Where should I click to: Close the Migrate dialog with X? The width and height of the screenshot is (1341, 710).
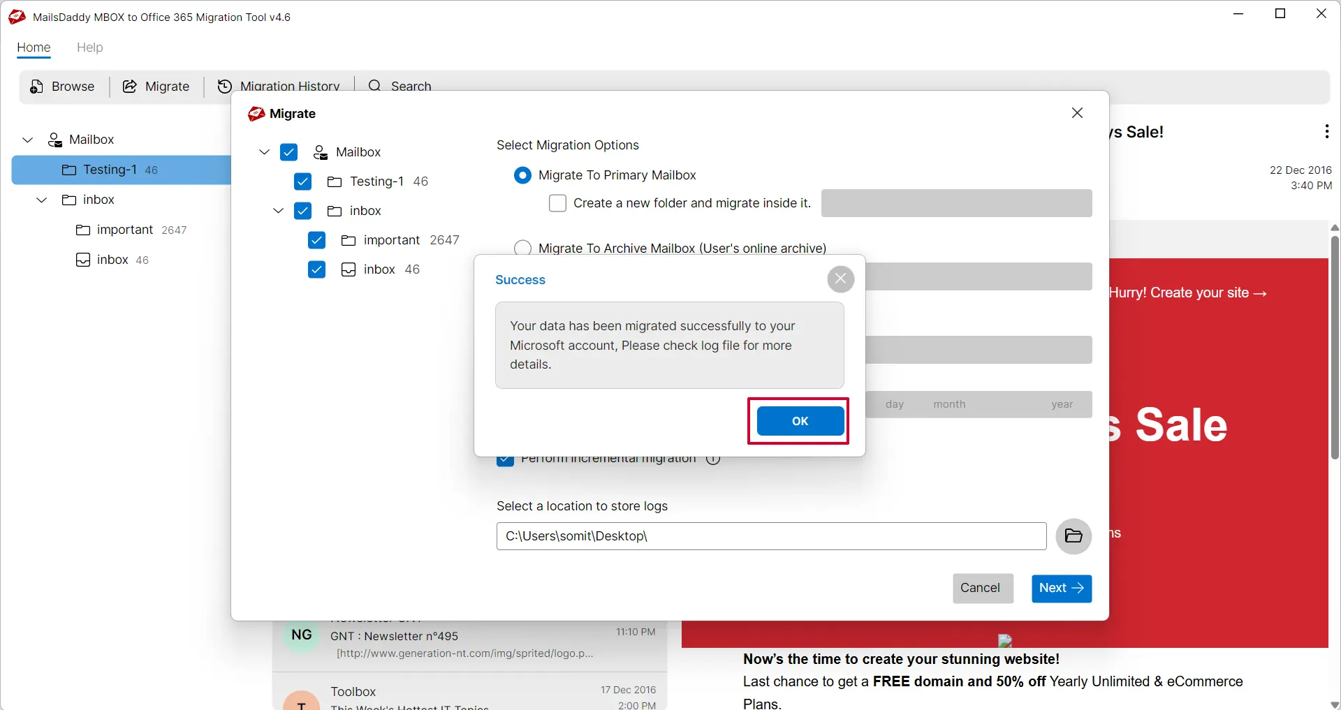click(1077, 113)
